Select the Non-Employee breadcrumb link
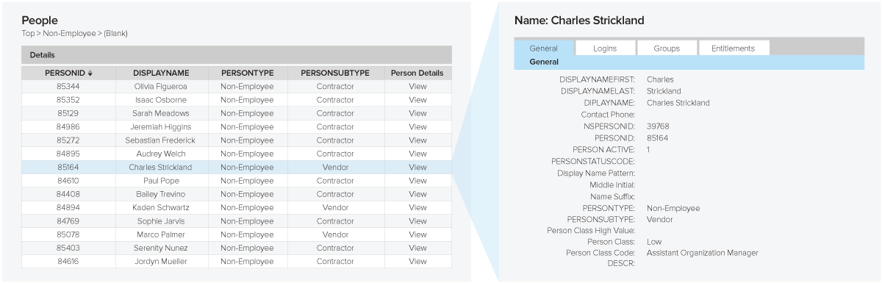 click(71, 33)
